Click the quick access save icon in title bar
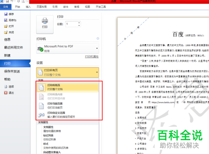Image resolution: width=209 pixels, height=154 pixels. pyautogui.click(x=7, y=1)
